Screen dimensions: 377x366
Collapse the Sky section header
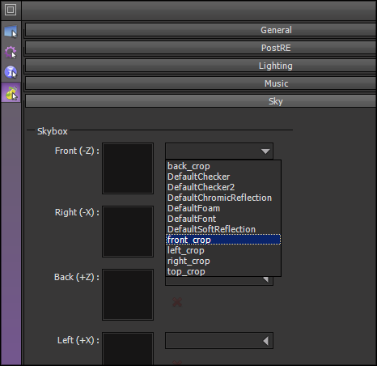[x=201, y=101]
